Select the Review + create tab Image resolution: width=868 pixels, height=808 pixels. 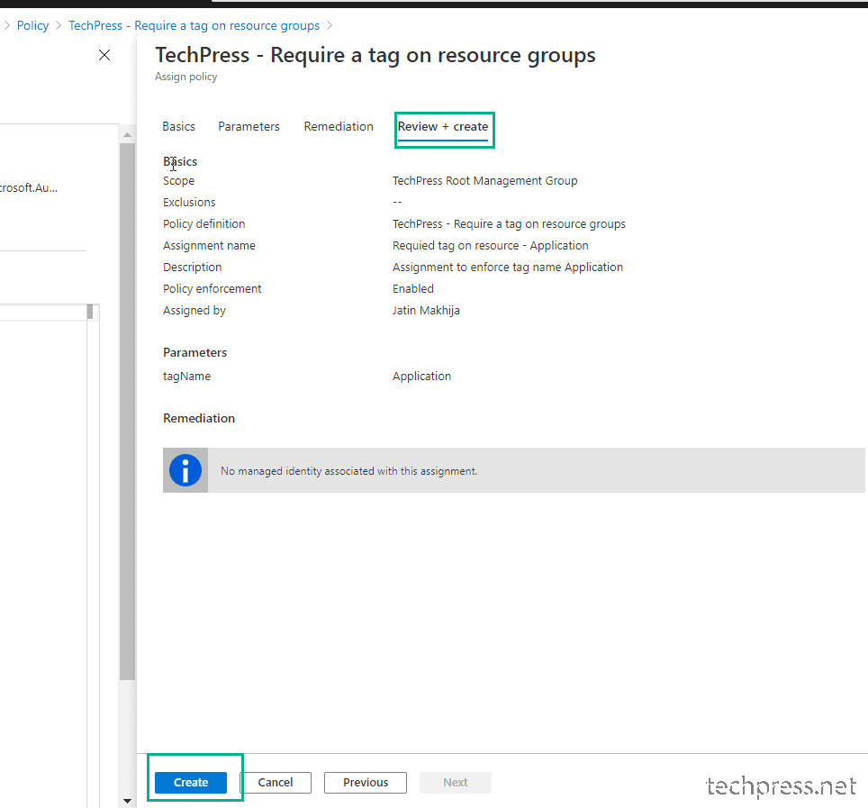point(443,126)
